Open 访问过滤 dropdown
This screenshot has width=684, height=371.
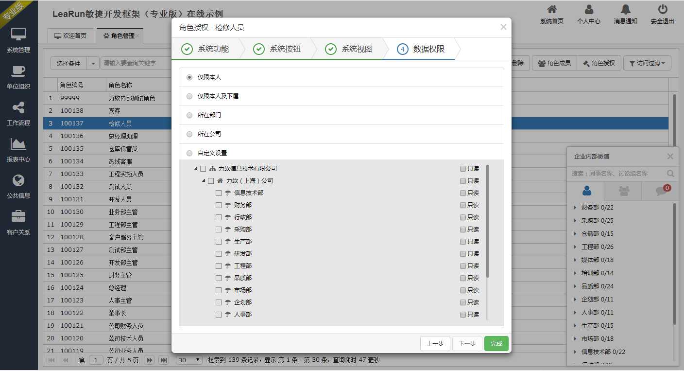pos(647,63)
